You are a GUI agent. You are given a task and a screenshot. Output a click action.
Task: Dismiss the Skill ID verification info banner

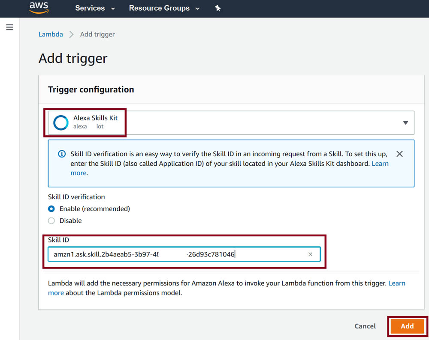[x=399, y=154]
